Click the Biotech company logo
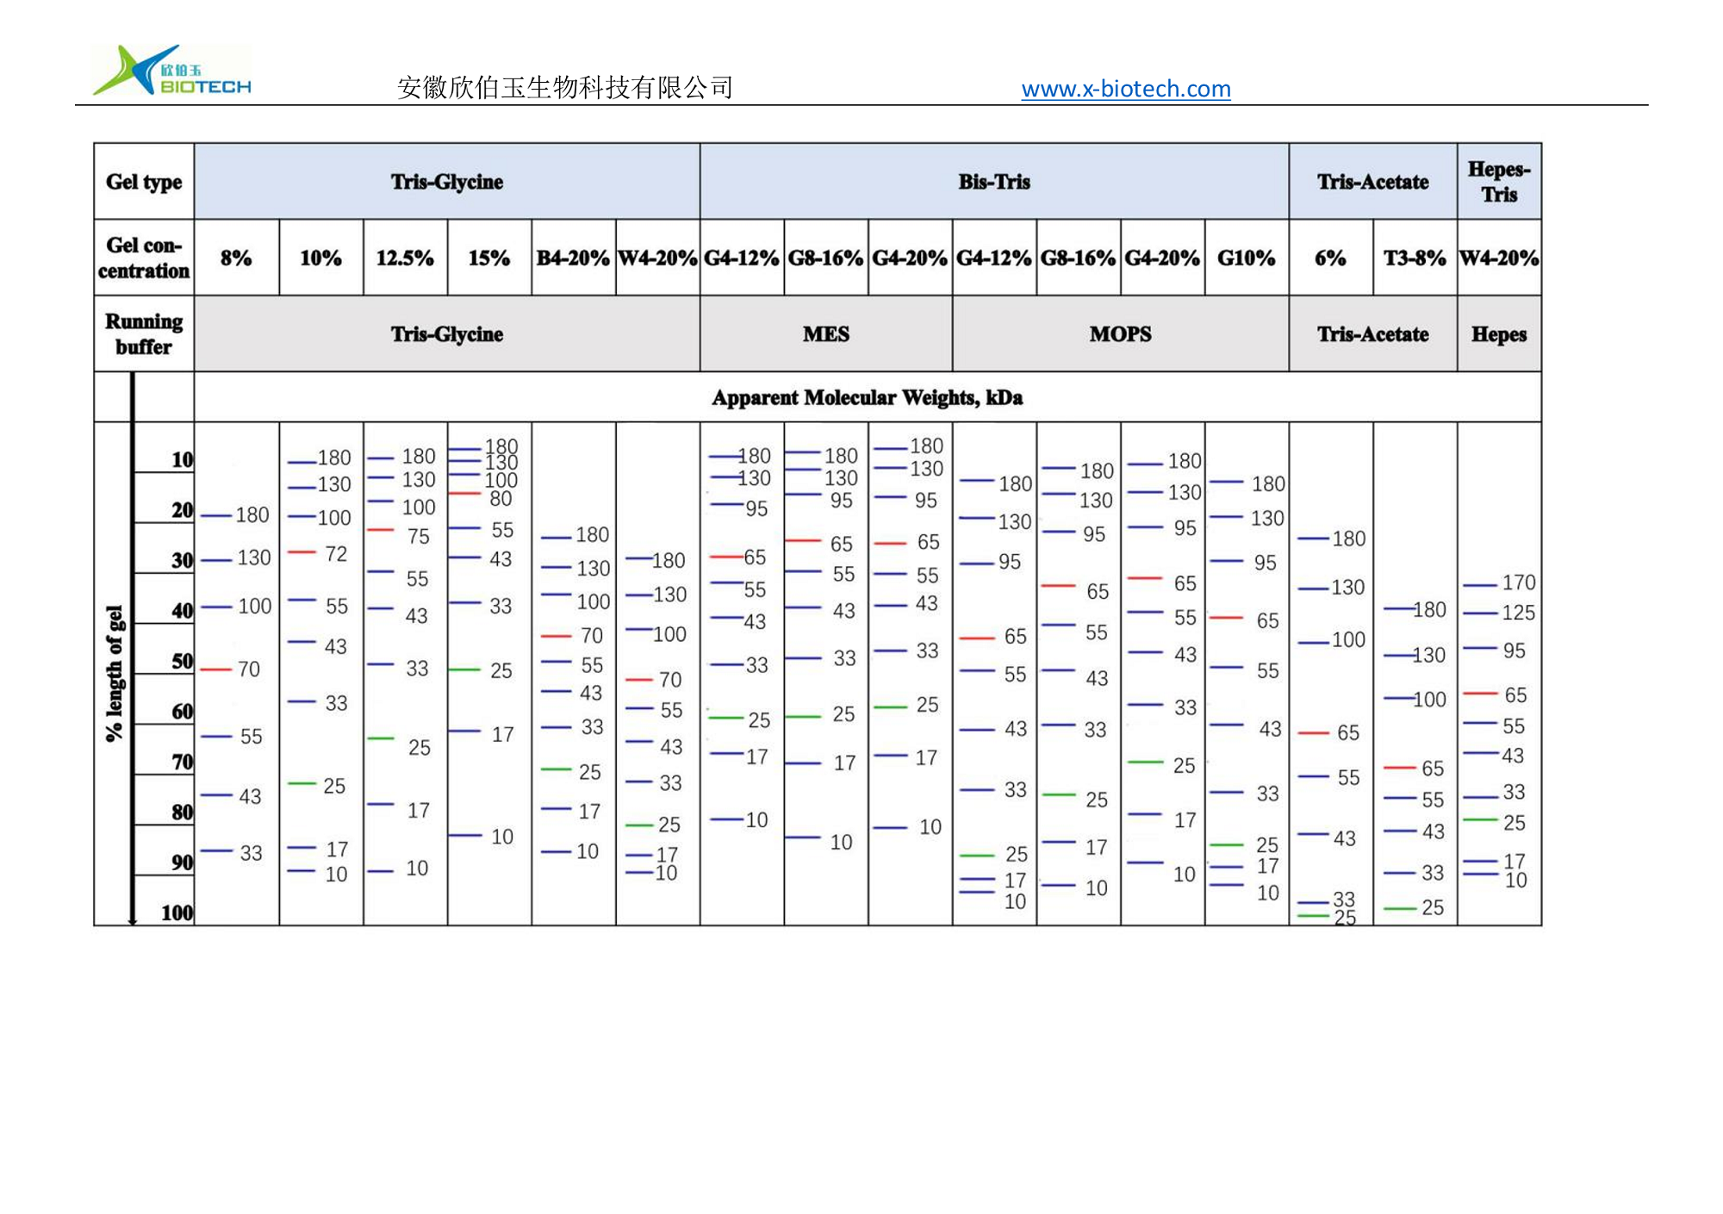This screenshot has height=1214, width=1723. (x=172, y=70)
